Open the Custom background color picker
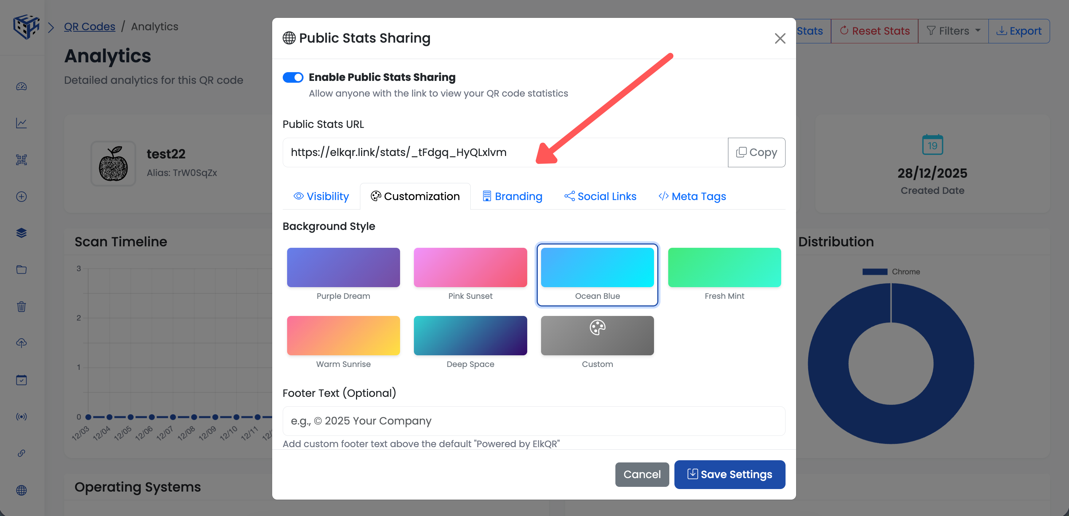 click(597, 335)
